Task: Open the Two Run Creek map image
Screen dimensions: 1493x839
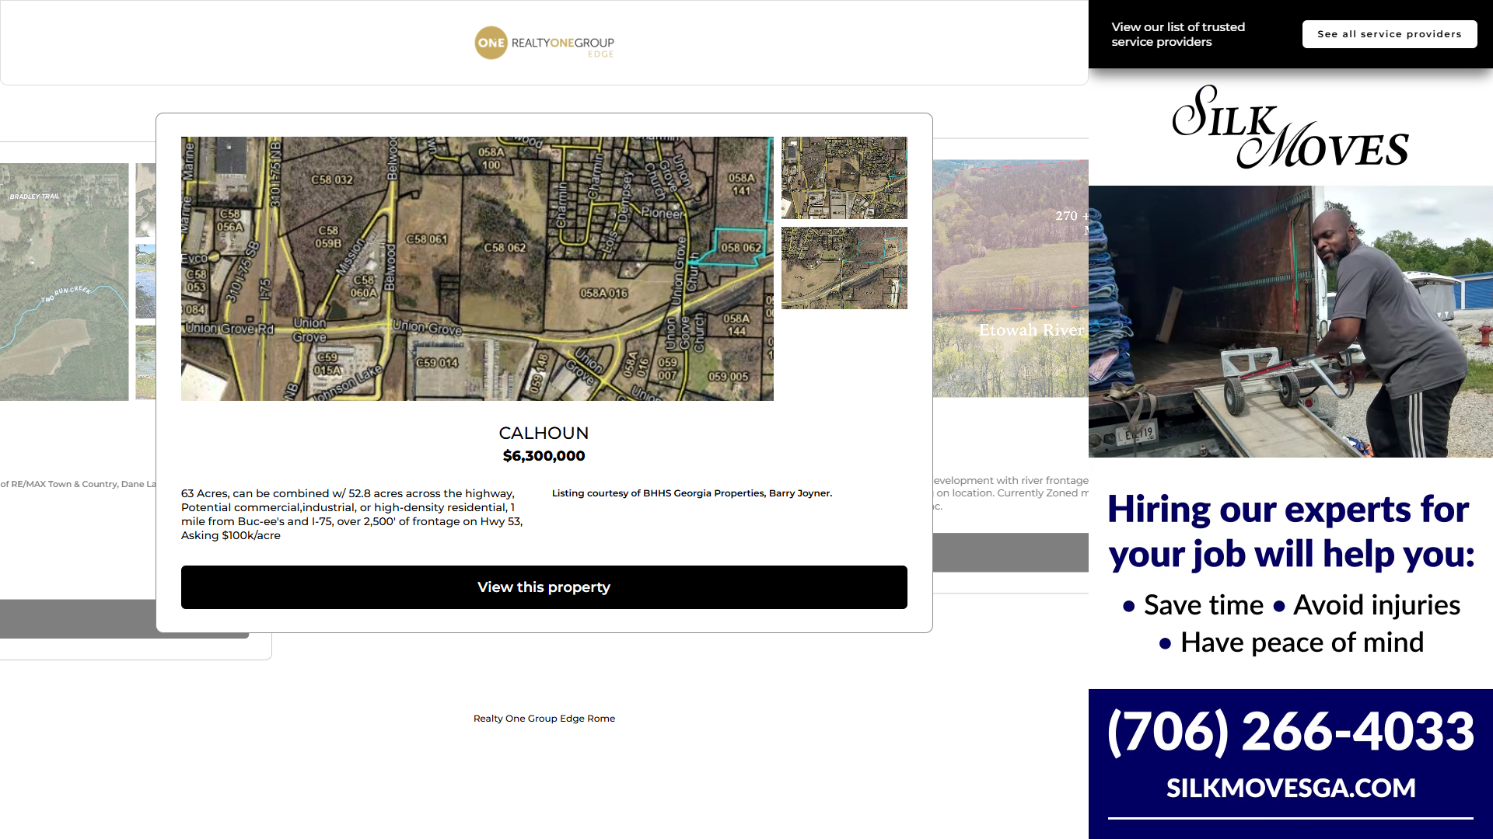Action: (64, 281)
